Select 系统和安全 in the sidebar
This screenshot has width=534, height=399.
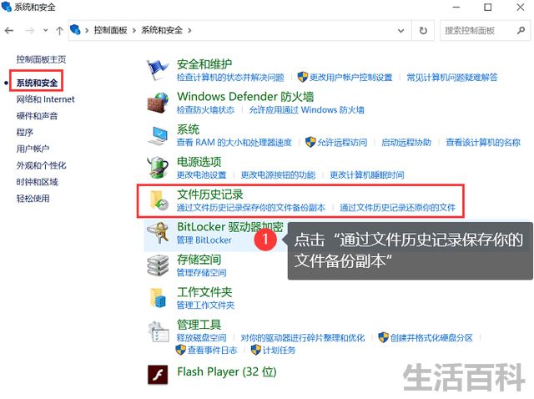point(37,83)
